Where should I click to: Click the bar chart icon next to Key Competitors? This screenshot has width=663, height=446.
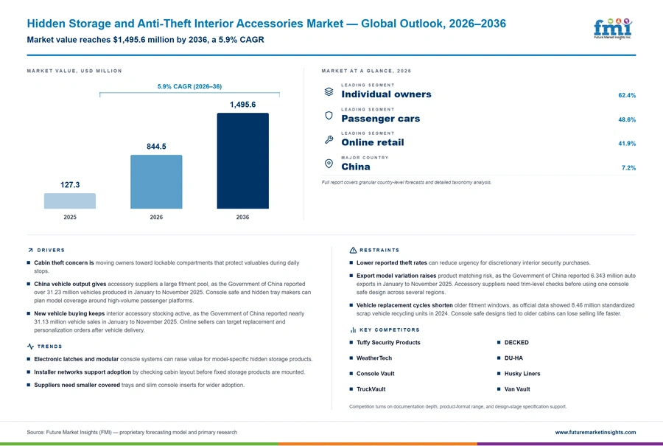point(353,330)
